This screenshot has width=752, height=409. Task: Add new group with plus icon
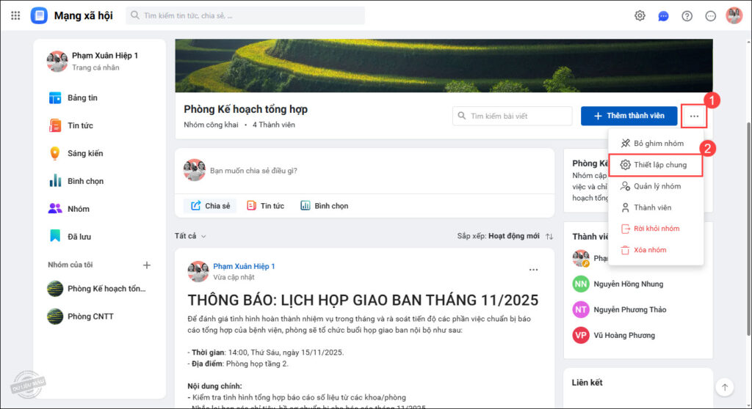[147, 265]
